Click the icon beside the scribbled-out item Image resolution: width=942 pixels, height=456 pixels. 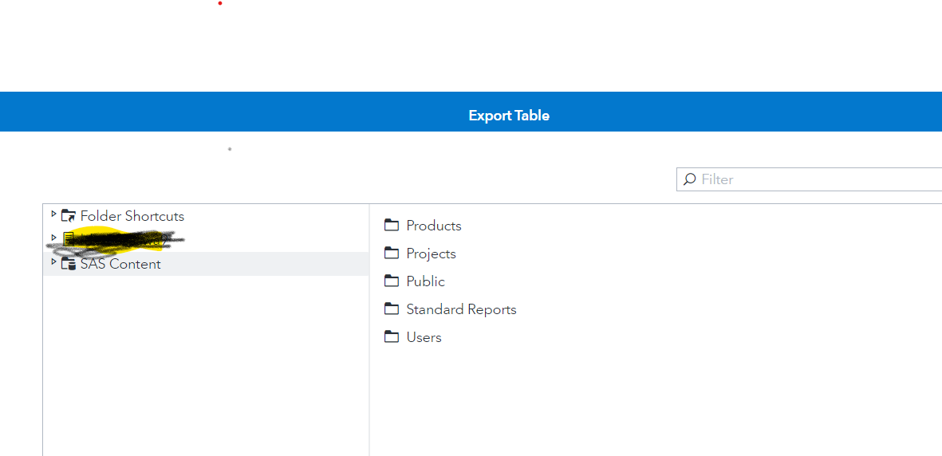[x=69, y=238]
